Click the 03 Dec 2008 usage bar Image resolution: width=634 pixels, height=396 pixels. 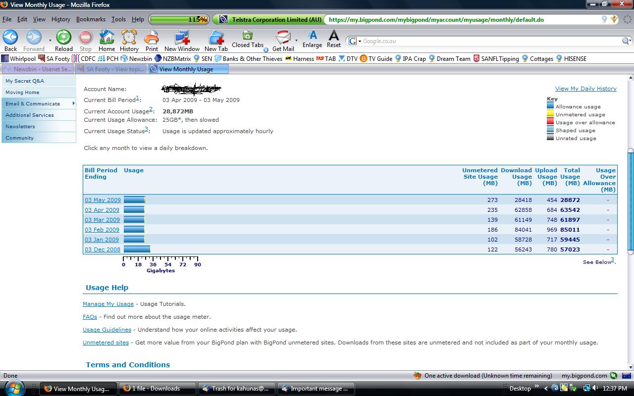tap(137, 249)
